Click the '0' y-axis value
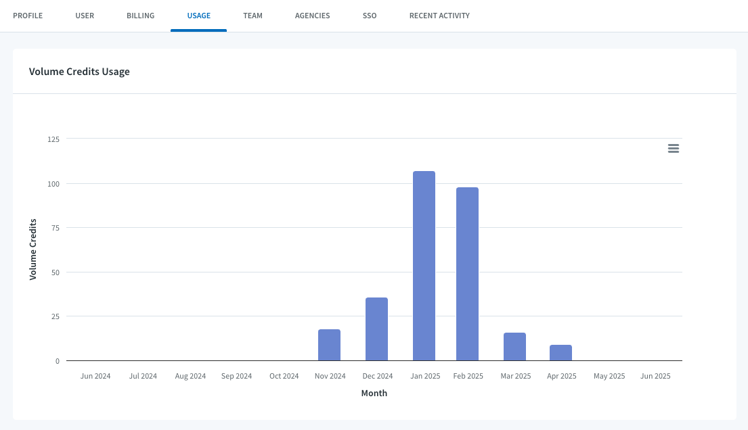Viewport: 748px width, 430px height. 58,361
